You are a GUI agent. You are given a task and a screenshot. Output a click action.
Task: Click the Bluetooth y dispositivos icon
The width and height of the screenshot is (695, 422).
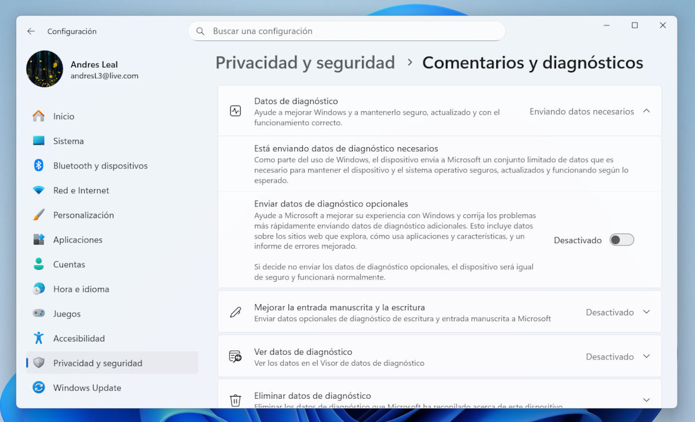(39, 166)
